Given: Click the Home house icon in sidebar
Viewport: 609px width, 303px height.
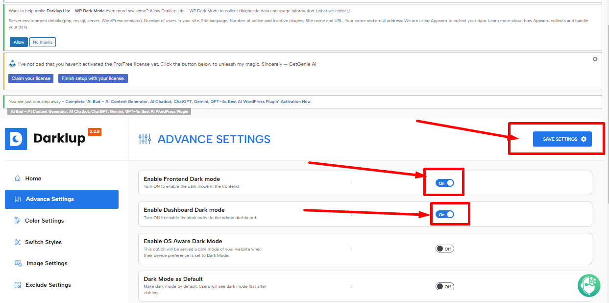Looking at the screenshot, I should coord(18,178).
